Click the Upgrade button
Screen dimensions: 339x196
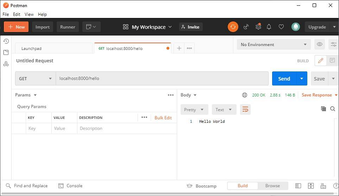pos(317,27)
